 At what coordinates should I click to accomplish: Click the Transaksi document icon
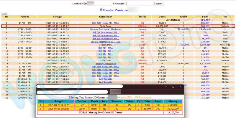pyautogui.click(x=101, y=10)
